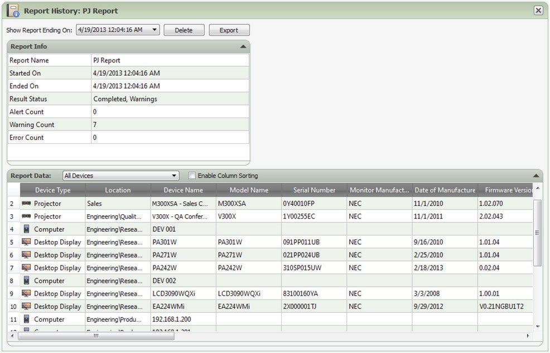Click the projector icon in row 3

(26, 216)
